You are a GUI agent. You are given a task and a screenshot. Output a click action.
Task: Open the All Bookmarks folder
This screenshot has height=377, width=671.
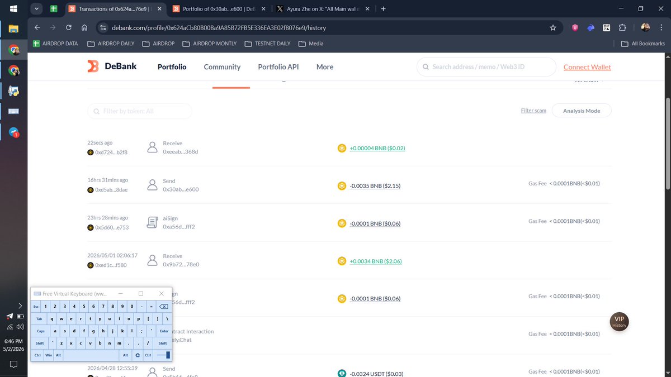pyautogui.click(x=643, y=44)
